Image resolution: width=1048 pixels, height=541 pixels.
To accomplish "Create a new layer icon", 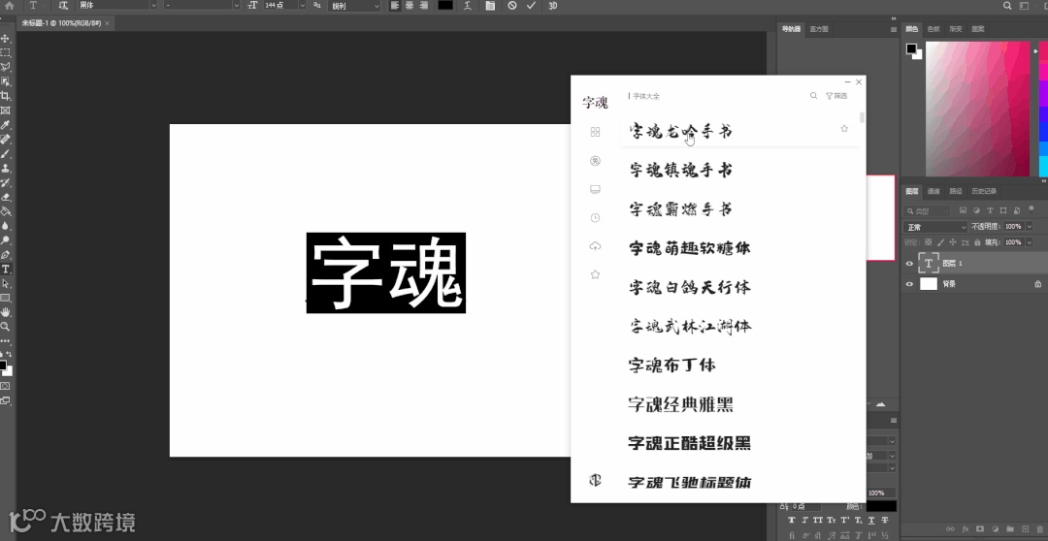I will click(1025, 529).
